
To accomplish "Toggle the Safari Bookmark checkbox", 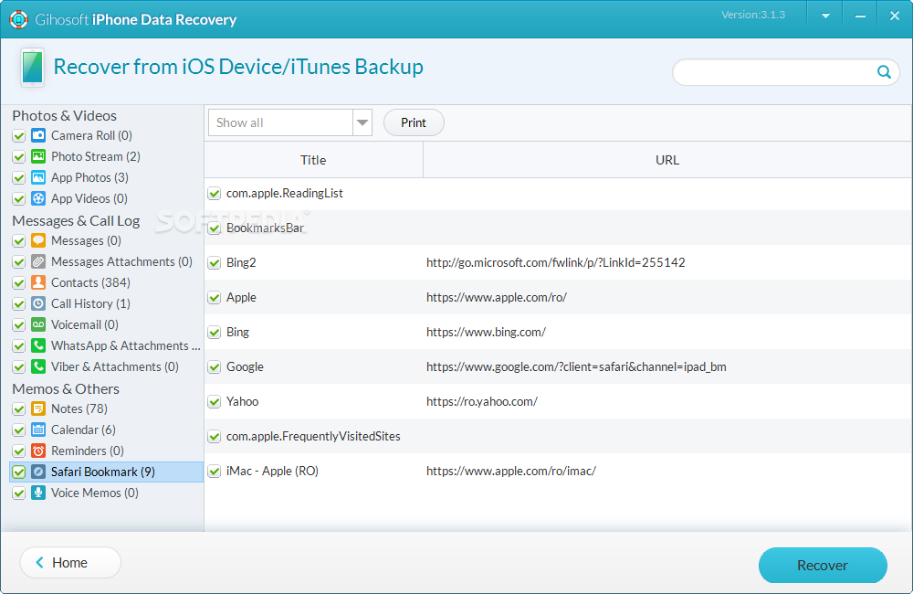I will coord(18,472).
